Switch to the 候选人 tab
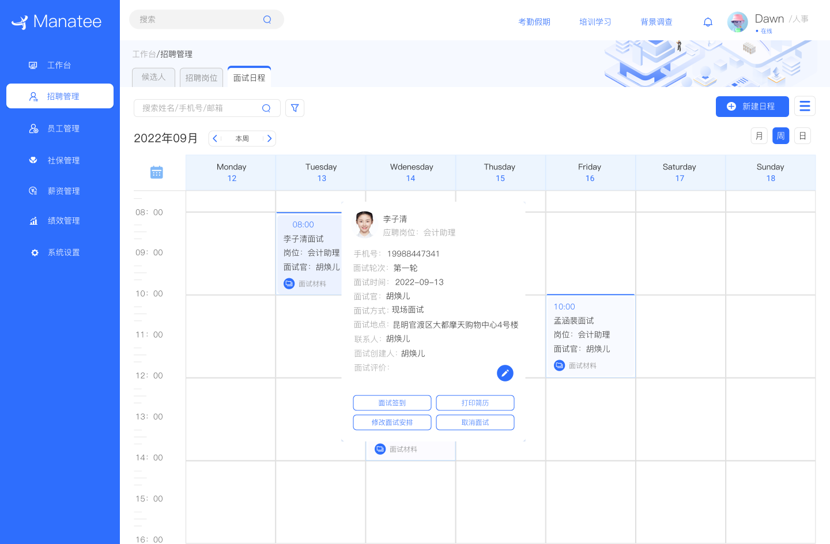Image resolution: width=830 pixels, height=544 pixels. click(x=153, y=77)
